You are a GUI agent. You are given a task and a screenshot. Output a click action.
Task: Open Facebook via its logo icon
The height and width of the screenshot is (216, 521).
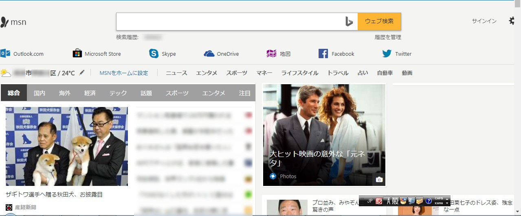point(323,54)
